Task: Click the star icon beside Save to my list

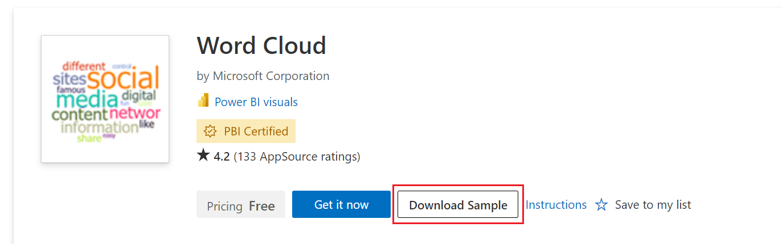Action: (601, 205)
